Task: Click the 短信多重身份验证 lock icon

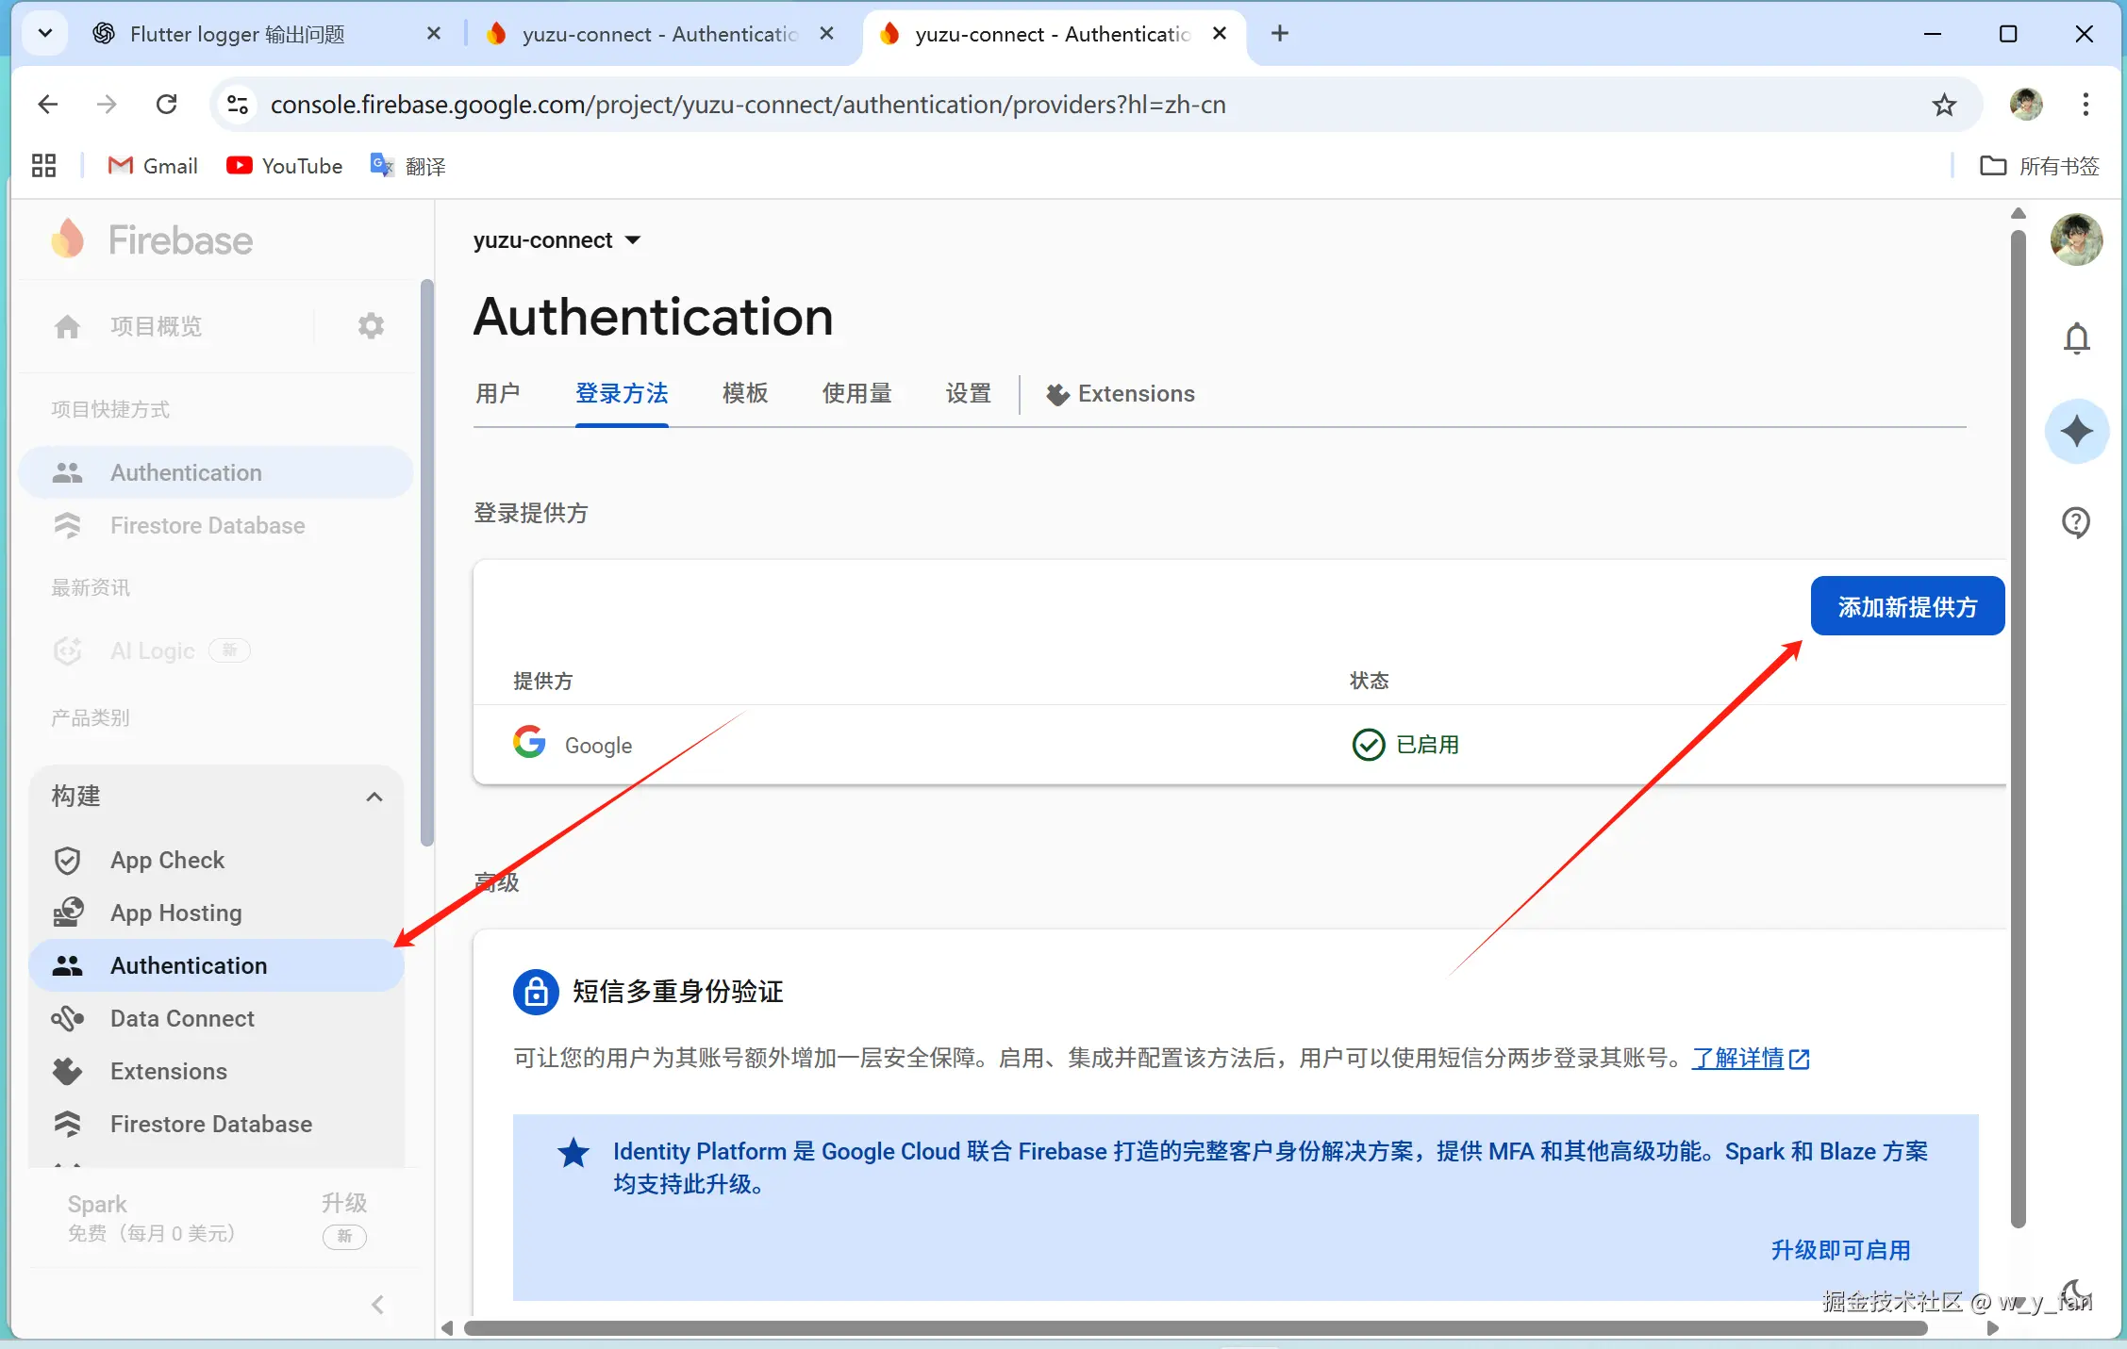Action: (536, 992)
